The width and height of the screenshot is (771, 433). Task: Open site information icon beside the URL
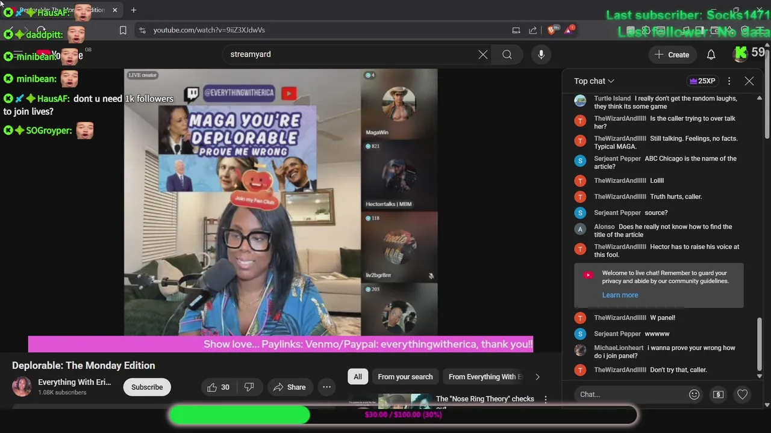tap(142, 30)
